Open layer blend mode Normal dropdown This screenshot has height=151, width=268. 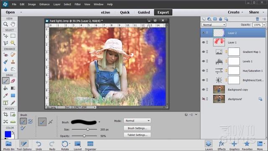point(214,25)
